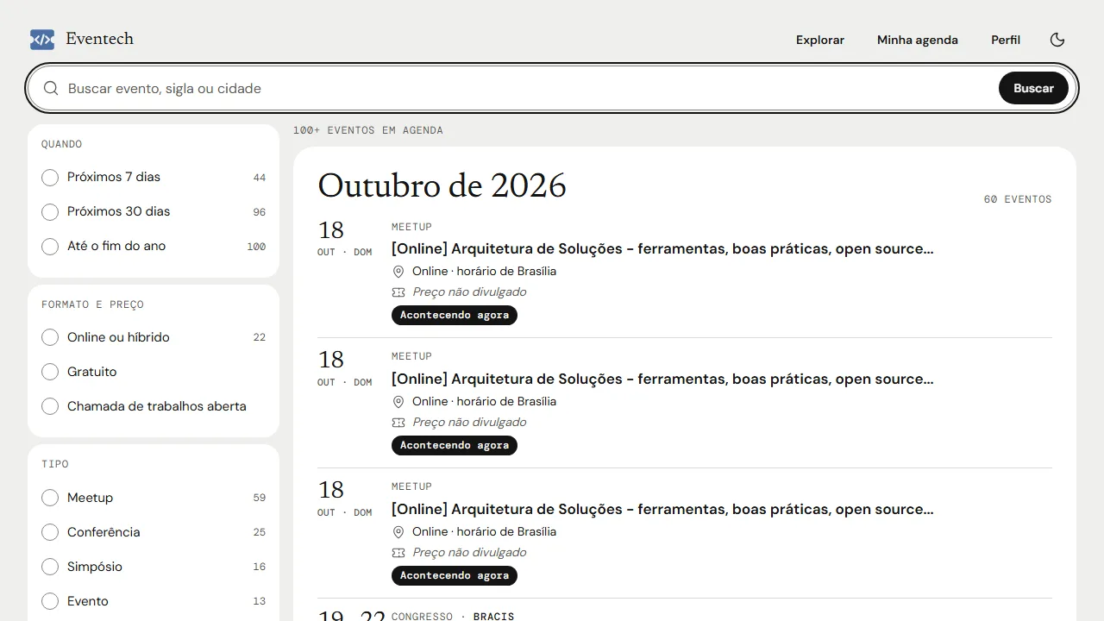Filter events by the Meetup type

point(154,498)
